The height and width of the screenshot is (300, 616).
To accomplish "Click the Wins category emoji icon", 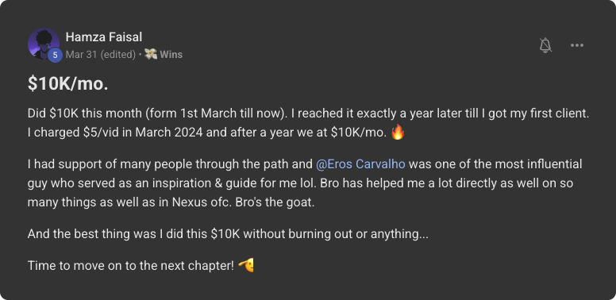I will click(151, 54).
